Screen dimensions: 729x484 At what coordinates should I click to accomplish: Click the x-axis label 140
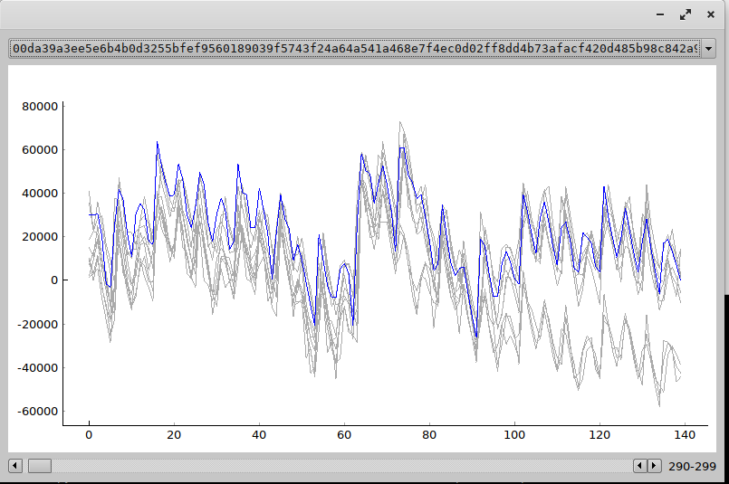(685, 435)
